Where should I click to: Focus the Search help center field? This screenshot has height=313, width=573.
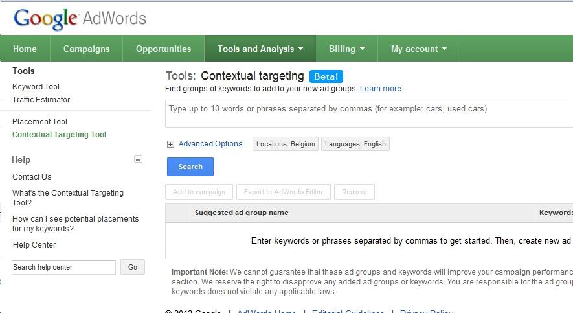63,267
